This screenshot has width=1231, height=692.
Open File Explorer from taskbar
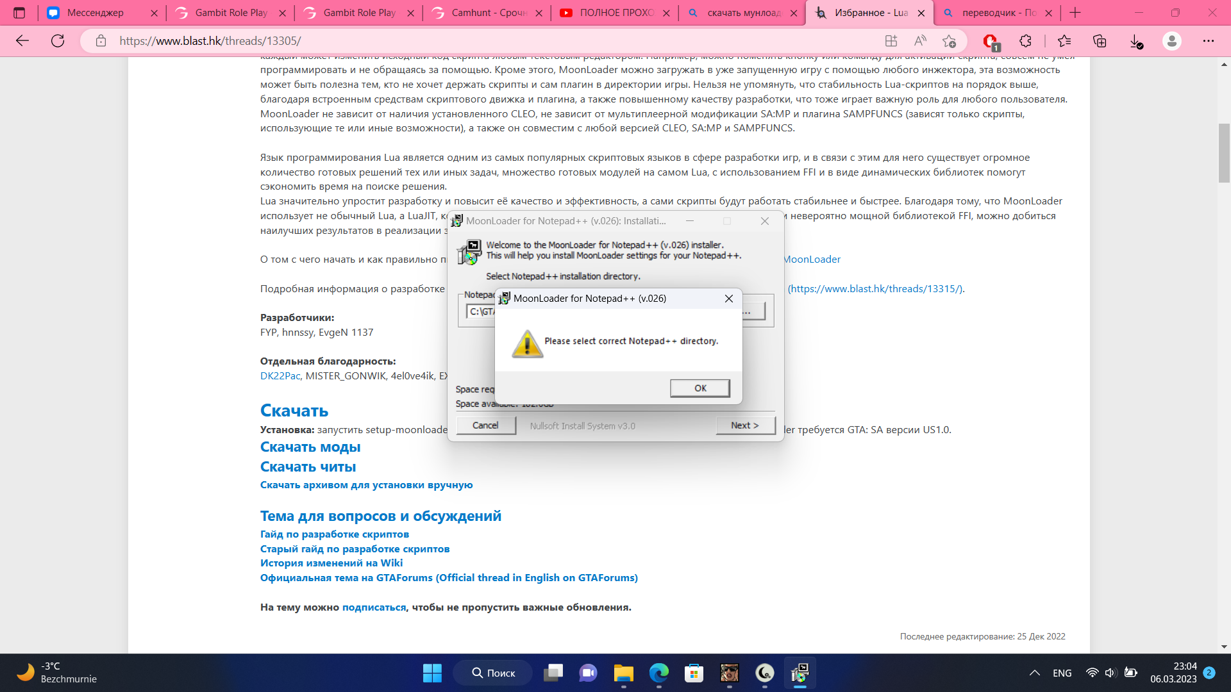pyautogui.click(x=623, y=673)
